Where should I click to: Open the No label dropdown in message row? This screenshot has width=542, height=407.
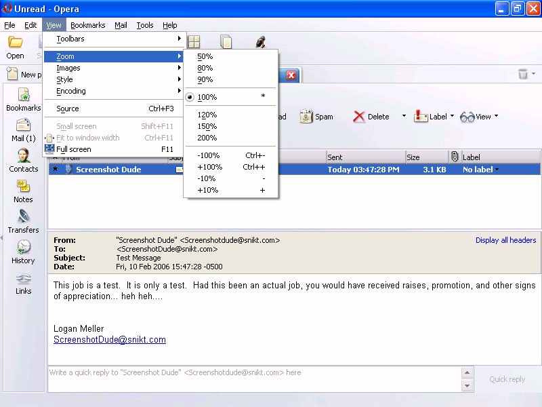497,170
